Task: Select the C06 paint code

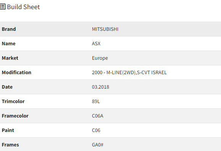Action: click(96, 130)
